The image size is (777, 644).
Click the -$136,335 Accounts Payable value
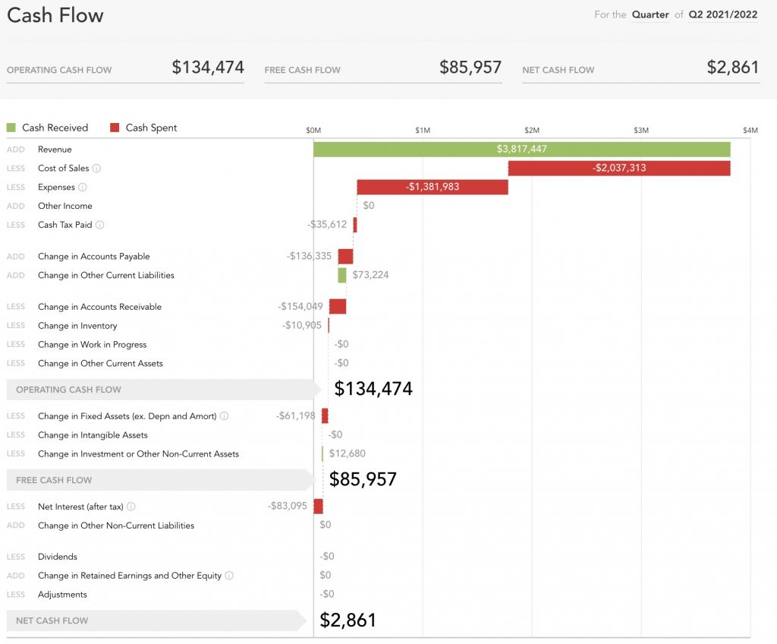point(310,256)
